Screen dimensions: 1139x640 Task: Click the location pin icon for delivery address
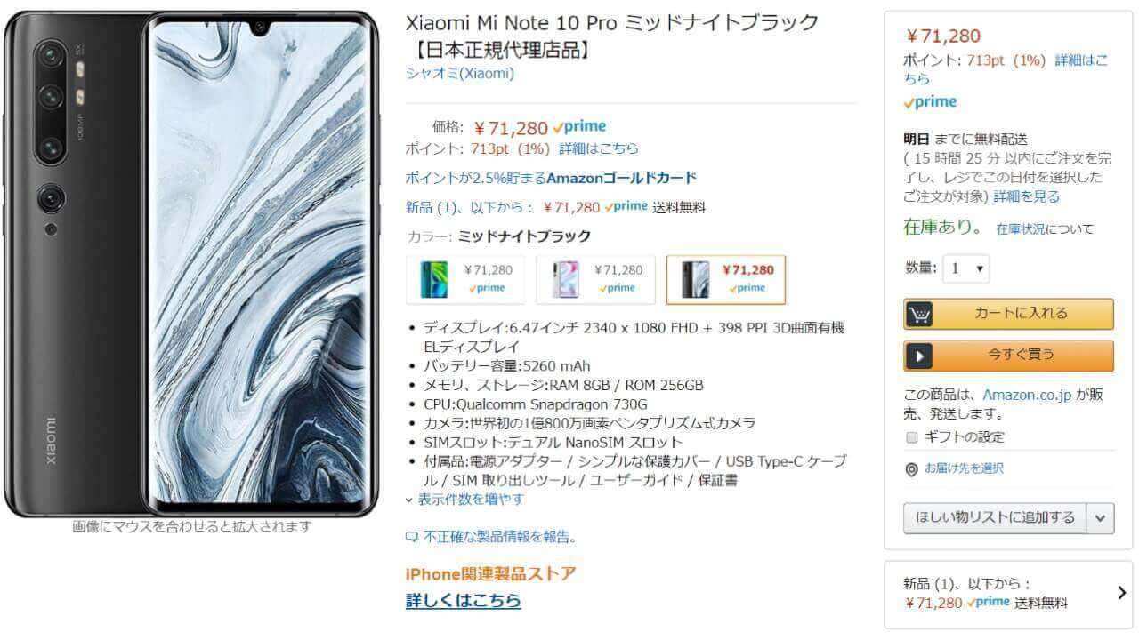[911, 469]
